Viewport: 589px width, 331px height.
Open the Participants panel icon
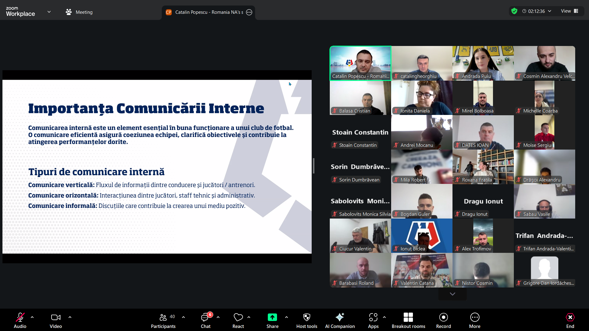163,317
